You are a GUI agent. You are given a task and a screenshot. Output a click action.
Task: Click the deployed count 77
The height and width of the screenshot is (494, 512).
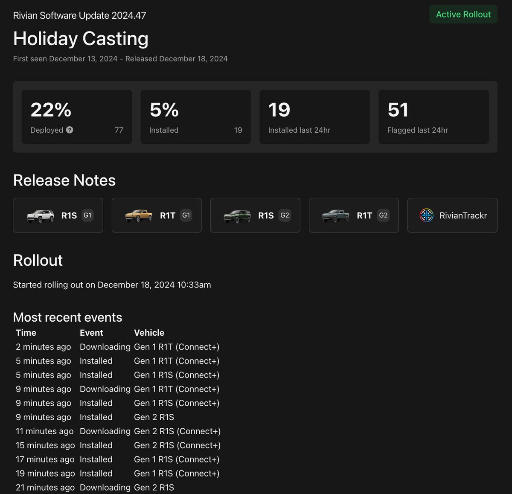[119, 130]
